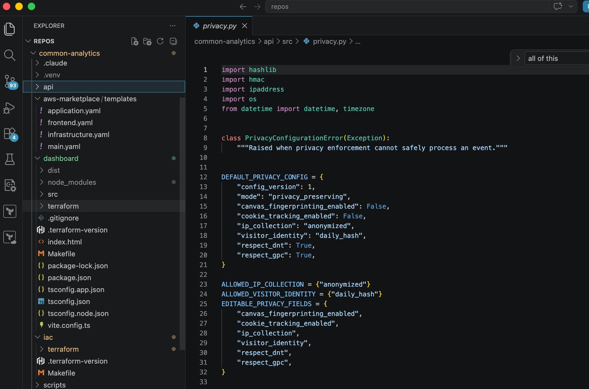
Task: Click the 'all of this' find input
Action: tap(557, 58)
